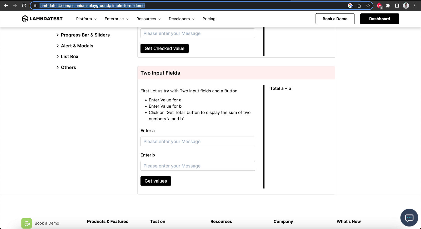Open the Developers dropdown menu
421x229 pixels.
tap(182, 19)
